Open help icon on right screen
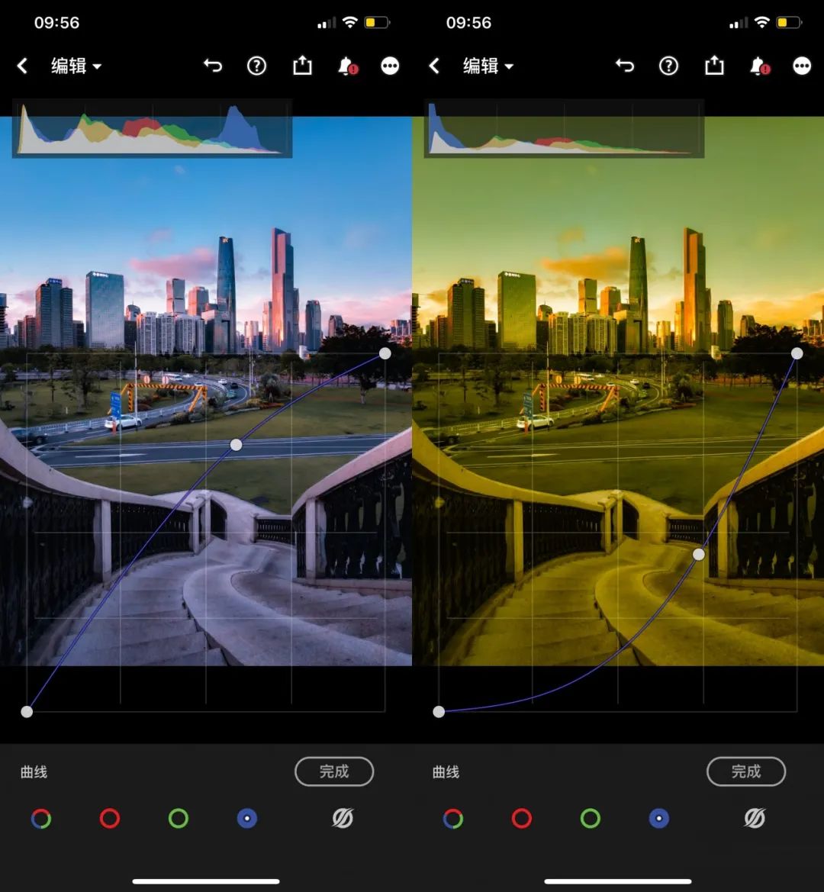Screen dimensions: 824x892 pyautogui.click(x=668, y=66)
